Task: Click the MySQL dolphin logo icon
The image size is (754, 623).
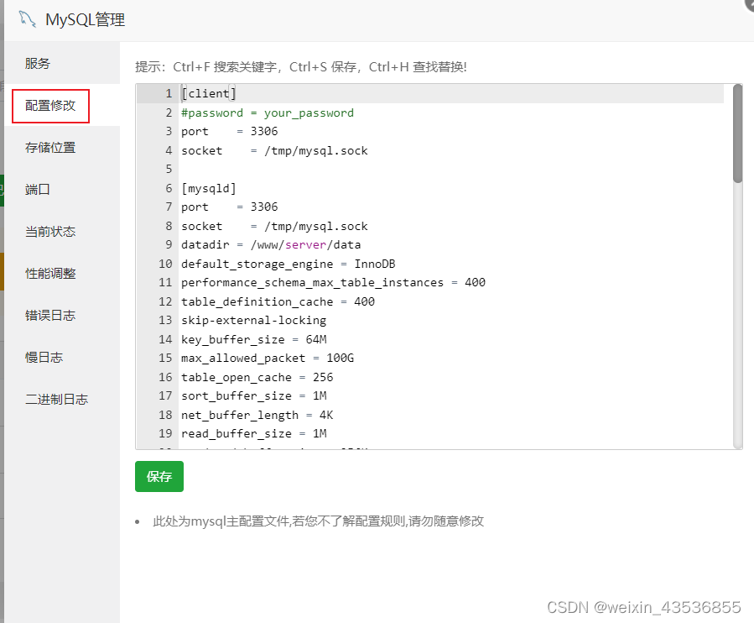Action: coord(28,19)
